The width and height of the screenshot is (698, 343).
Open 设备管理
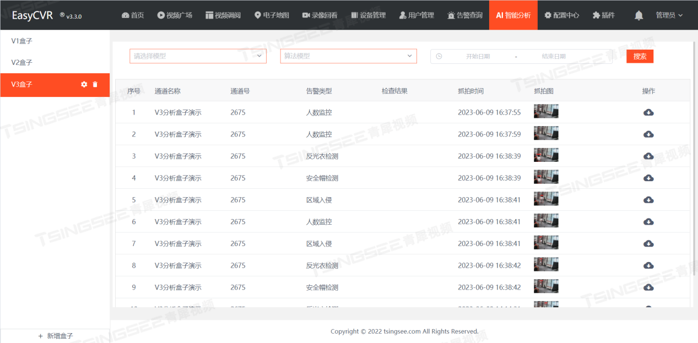point(368,15)
